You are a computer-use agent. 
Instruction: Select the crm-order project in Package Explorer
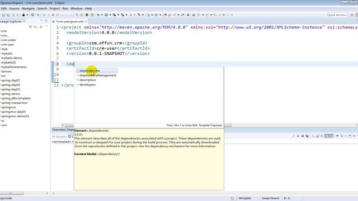click(9, 40)
